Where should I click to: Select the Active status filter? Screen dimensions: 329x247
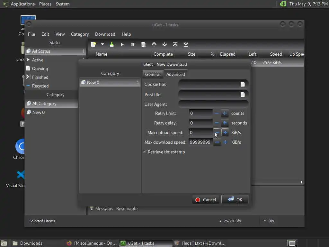click(x=55, y=60)
